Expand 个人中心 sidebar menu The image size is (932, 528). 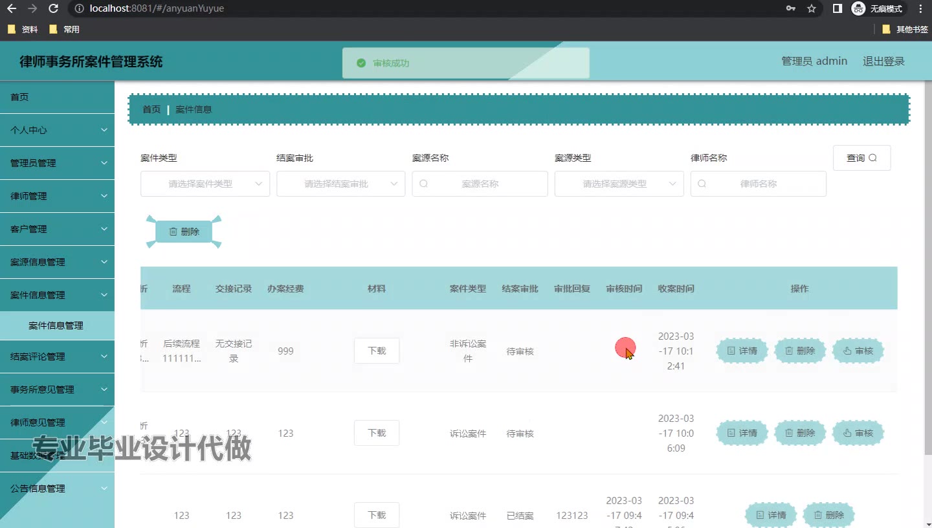pyautogui.click(x=57, y=130)
